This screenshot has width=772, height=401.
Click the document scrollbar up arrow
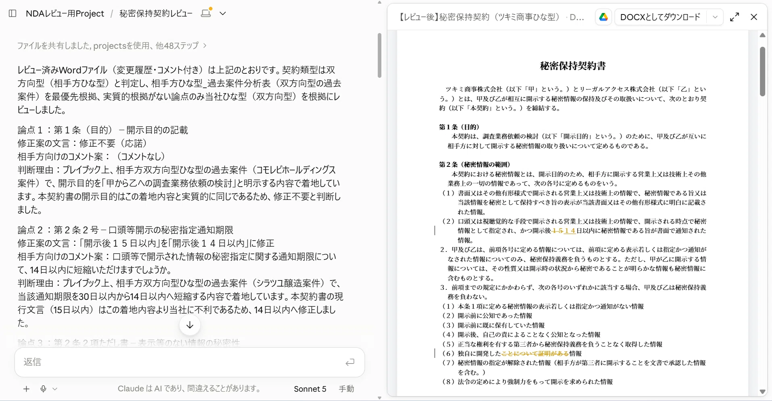762,35
